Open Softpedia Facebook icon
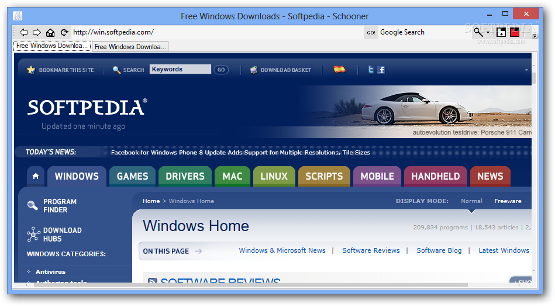Viewport: 555px width, 306px height. [381, 70]
